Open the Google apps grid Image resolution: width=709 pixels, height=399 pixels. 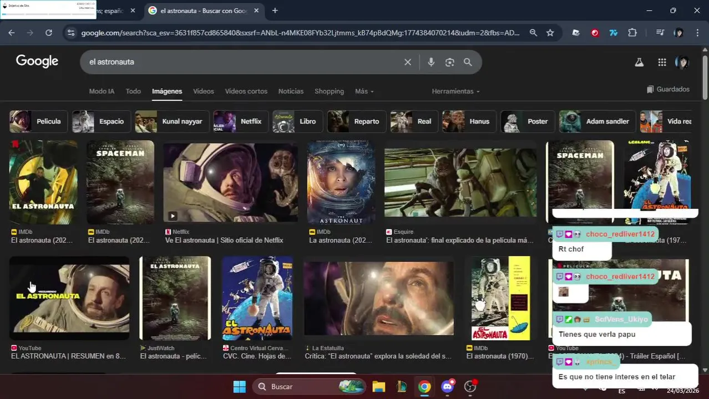(x=662, y=62)
